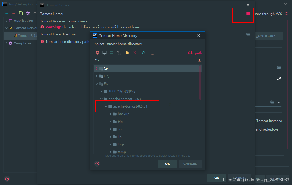
Task: Toggle show hidden files and directories
Action: point(153,53)
